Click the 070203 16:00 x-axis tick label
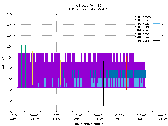 click(x=35, y=117)
